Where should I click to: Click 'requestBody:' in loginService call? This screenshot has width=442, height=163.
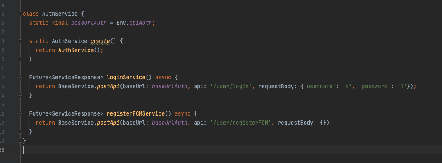278,86
